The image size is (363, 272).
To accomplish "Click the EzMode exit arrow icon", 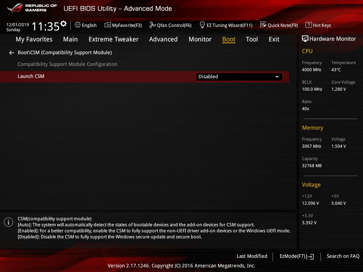I will [311, 256].
